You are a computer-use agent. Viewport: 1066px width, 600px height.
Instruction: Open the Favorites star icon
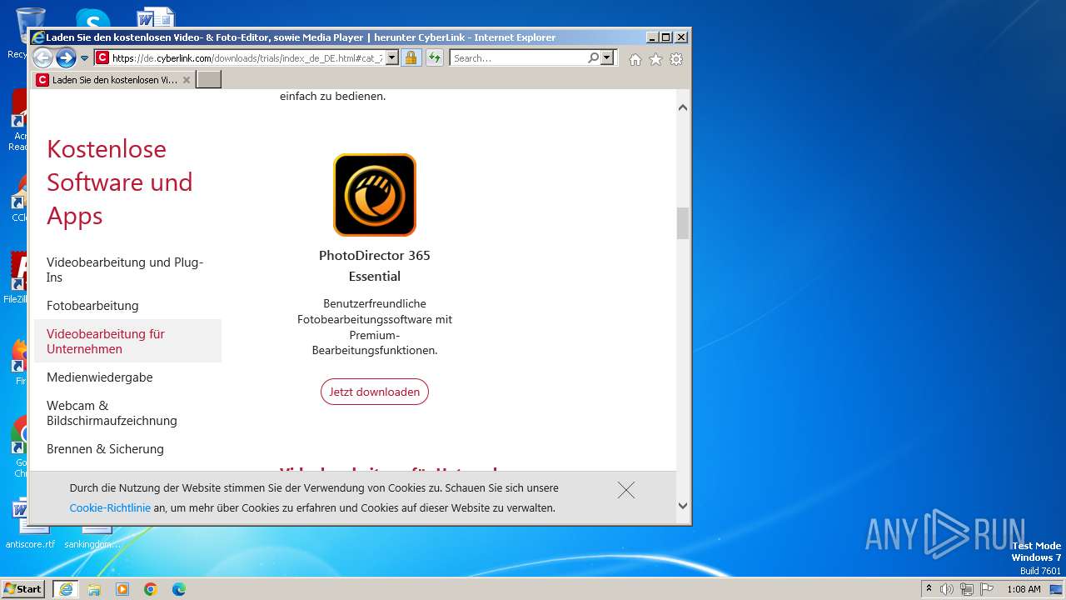(655, 59)
